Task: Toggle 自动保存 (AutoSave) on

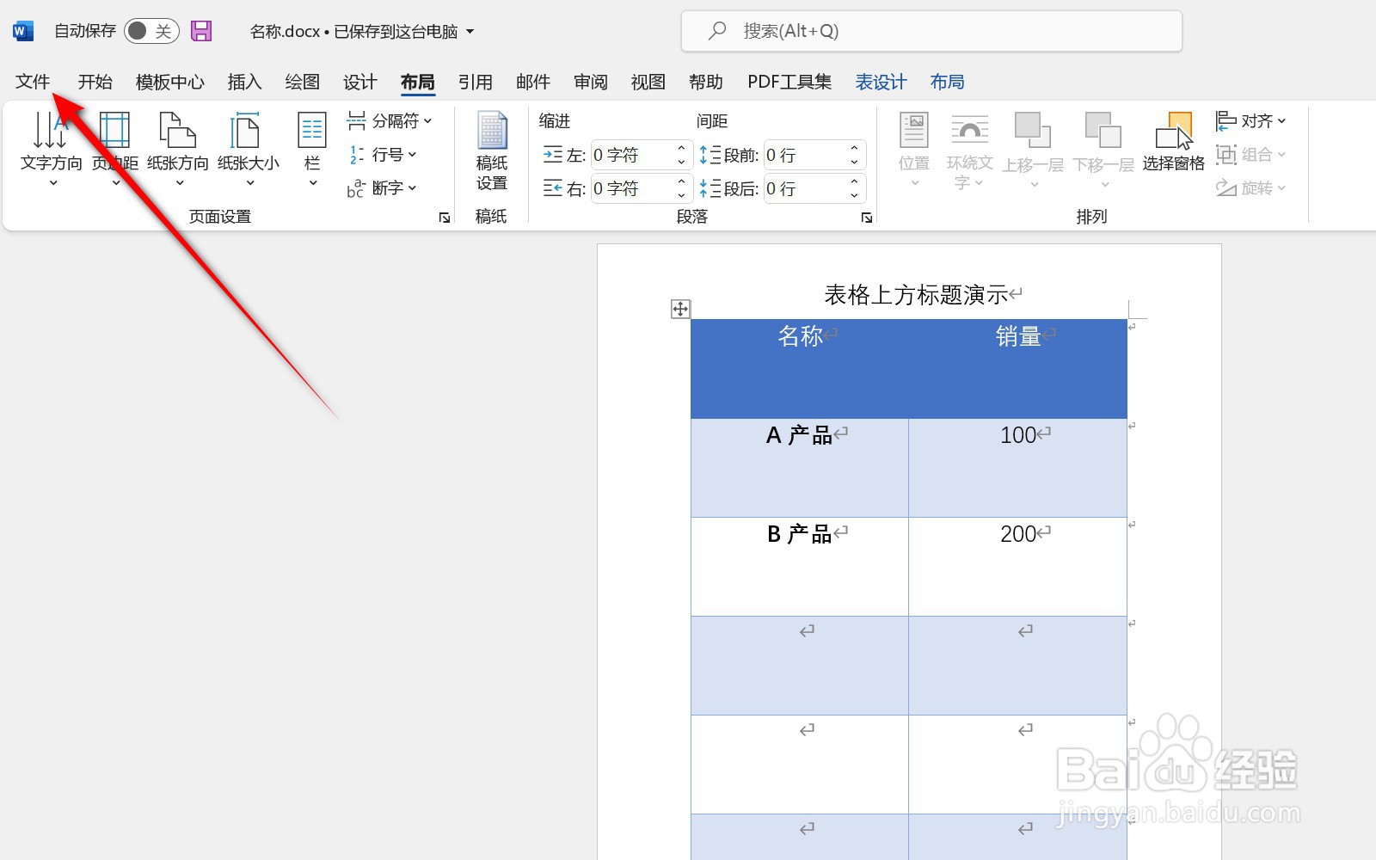Action: click(x=153, y=29)
